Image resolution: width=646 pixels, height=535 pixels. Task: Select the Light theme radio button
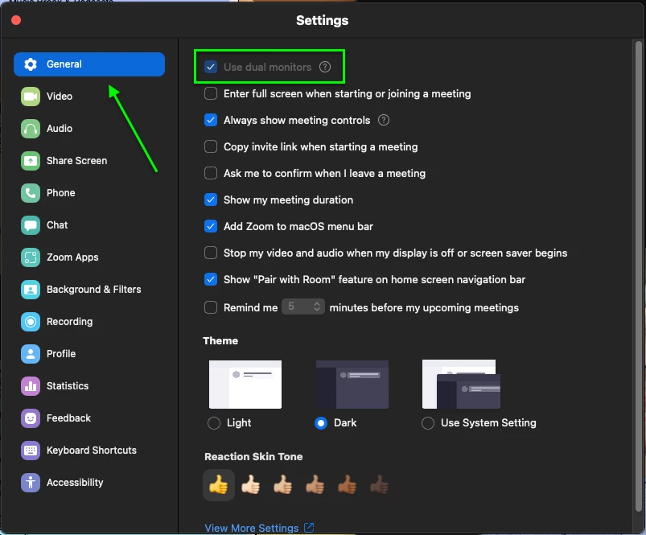pos(214,423)
